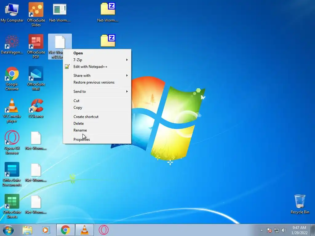Select the Net-Worm file beside OfficeSuite Documents
This screenshot has height=236, width=315.
pyautogui.click(x=36, y=172)
